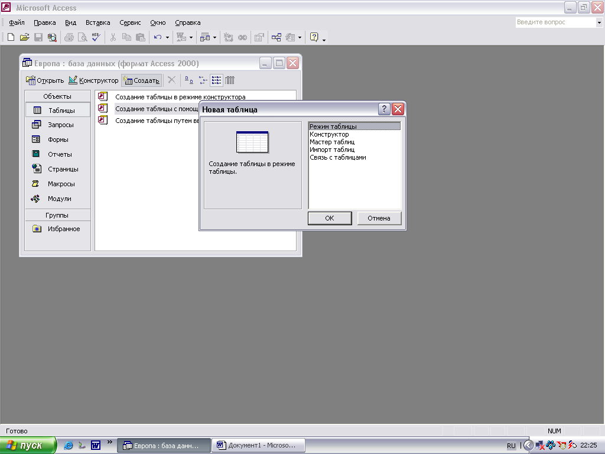Switch to Details view button
This screenshot has height=454, width=605.
pyautogui.click(x=230, y=80)
